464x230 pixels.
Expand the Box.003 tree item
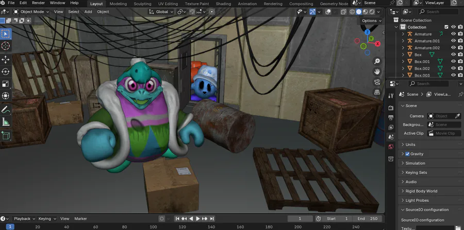click(403, 75)
